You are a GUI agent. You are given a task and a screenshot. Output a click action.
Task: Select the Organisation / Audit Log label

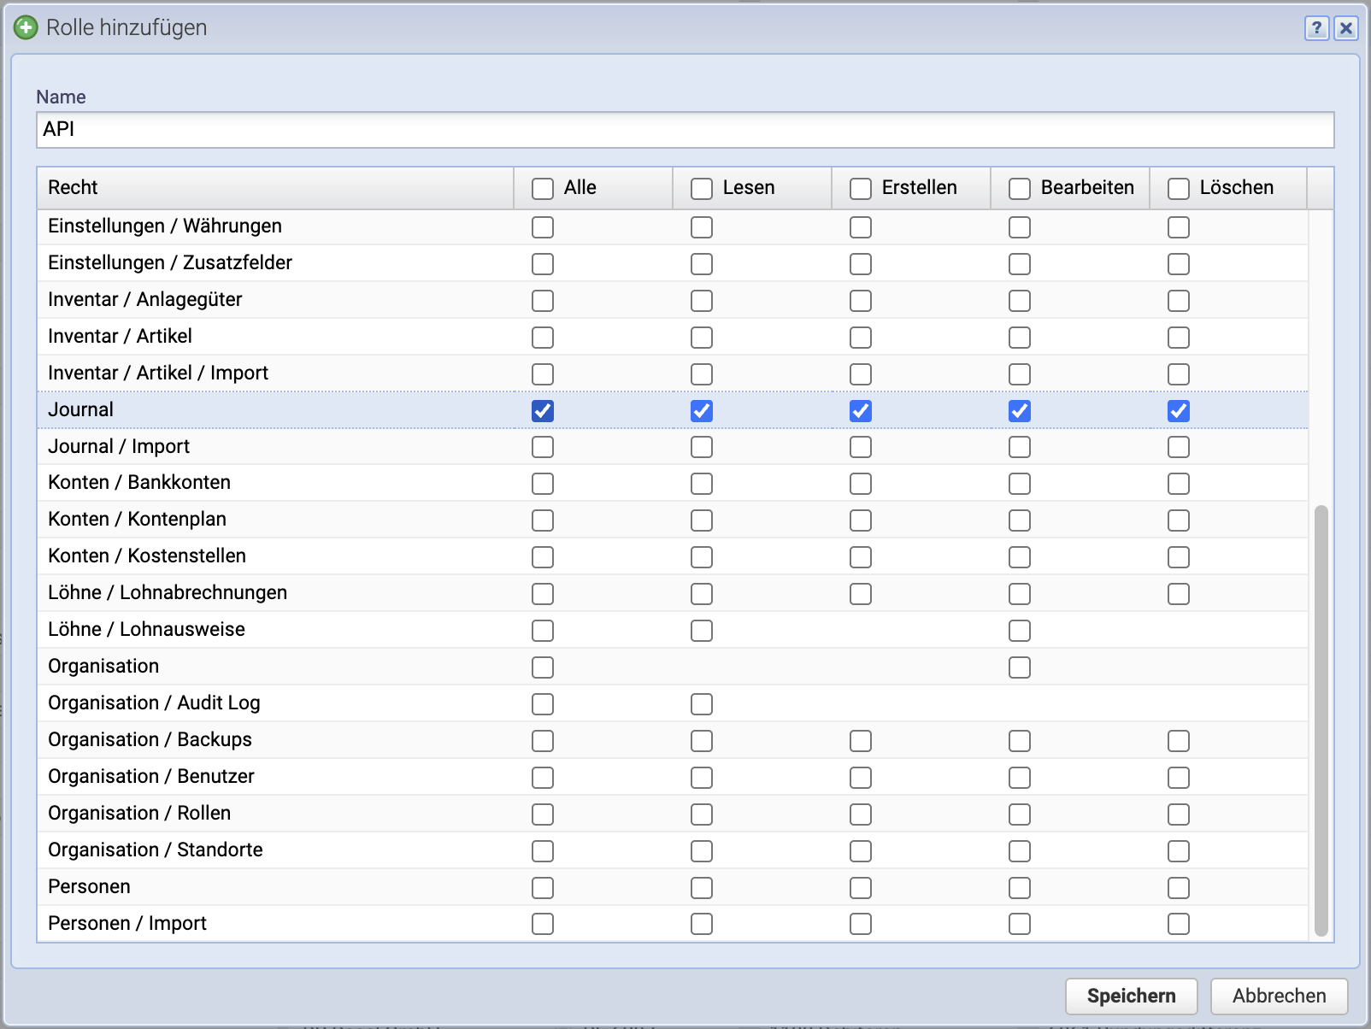pyautogui.click(x=154, y=703)
